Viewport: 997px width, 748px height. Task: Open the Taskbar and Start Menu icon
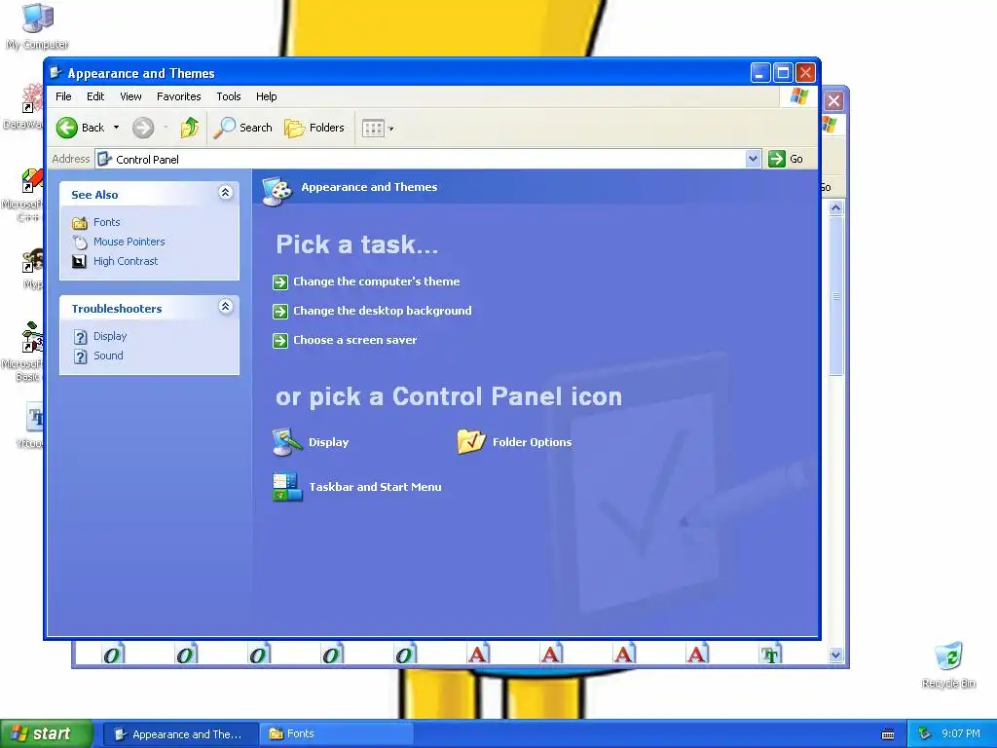(356, 487)
